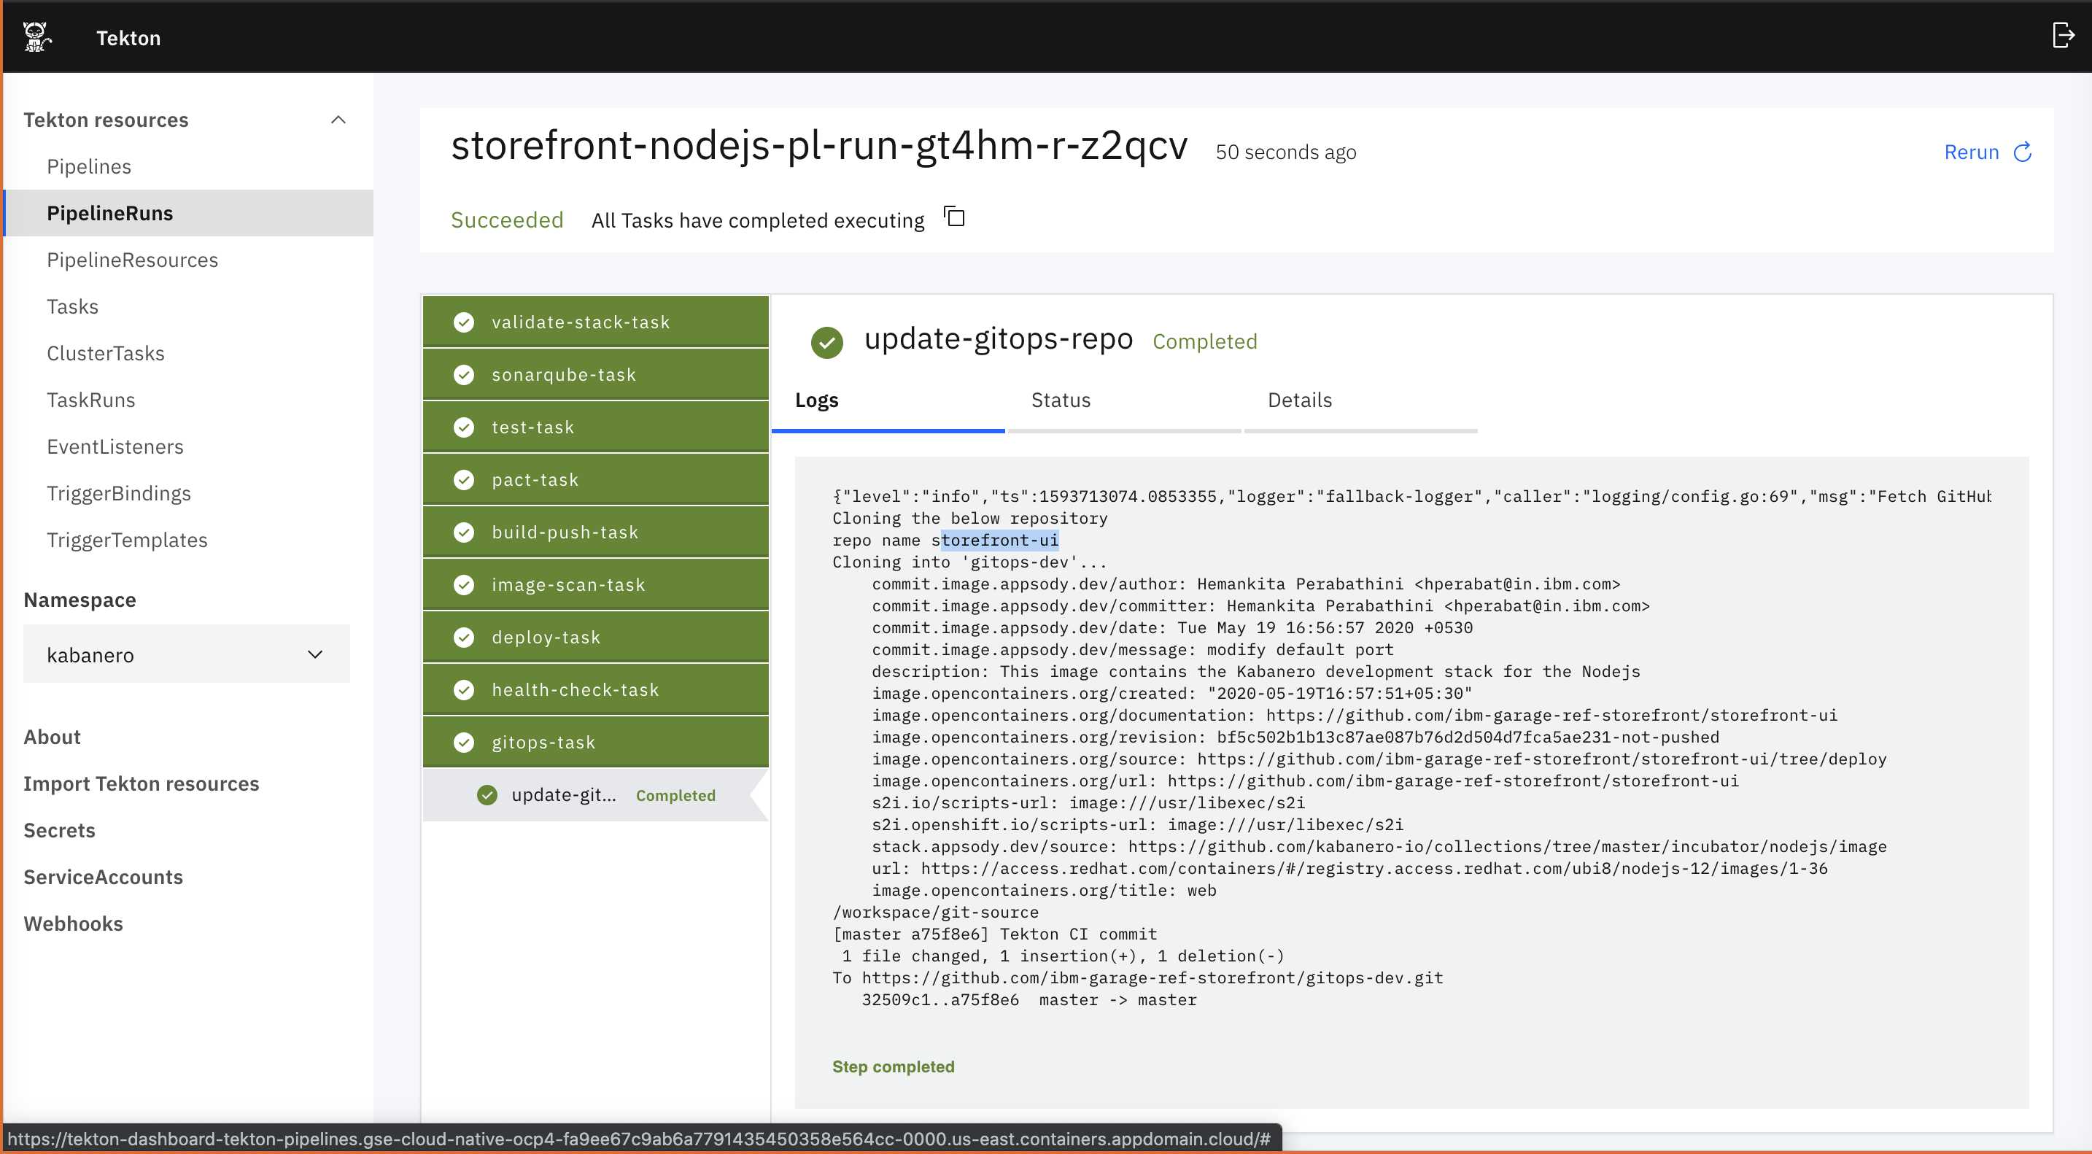The height and width of the screenshot is (1154, 2092).
Task: Click the green check beside update-gitops-repo heading
Action: [x=826, y=342]
